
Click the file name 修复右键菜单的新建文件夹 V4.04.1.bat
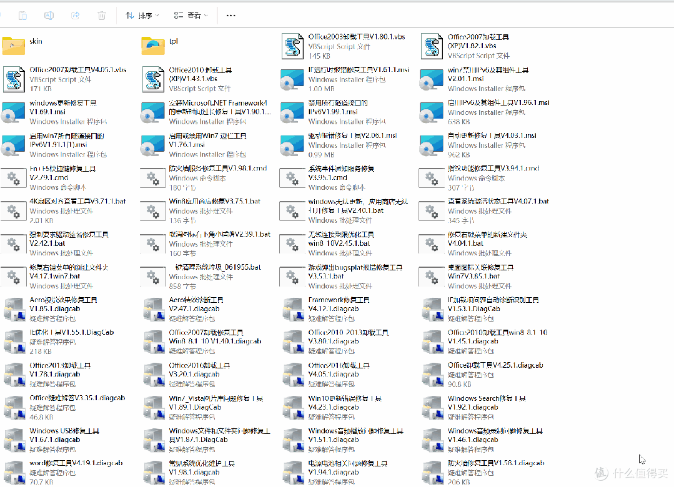pos(487,239)
